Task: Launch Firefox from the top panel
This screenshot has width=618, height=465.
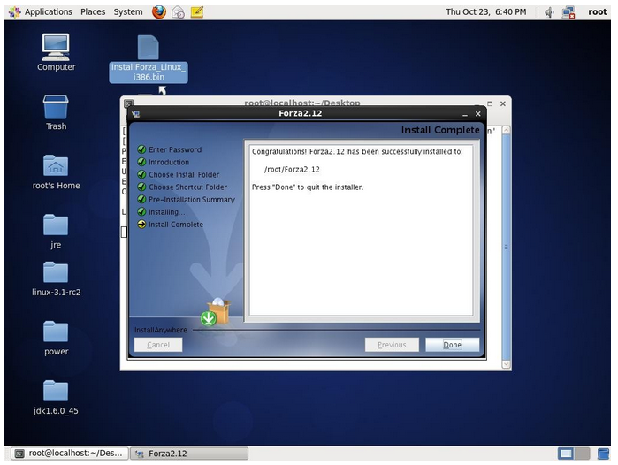Action: 159,11
